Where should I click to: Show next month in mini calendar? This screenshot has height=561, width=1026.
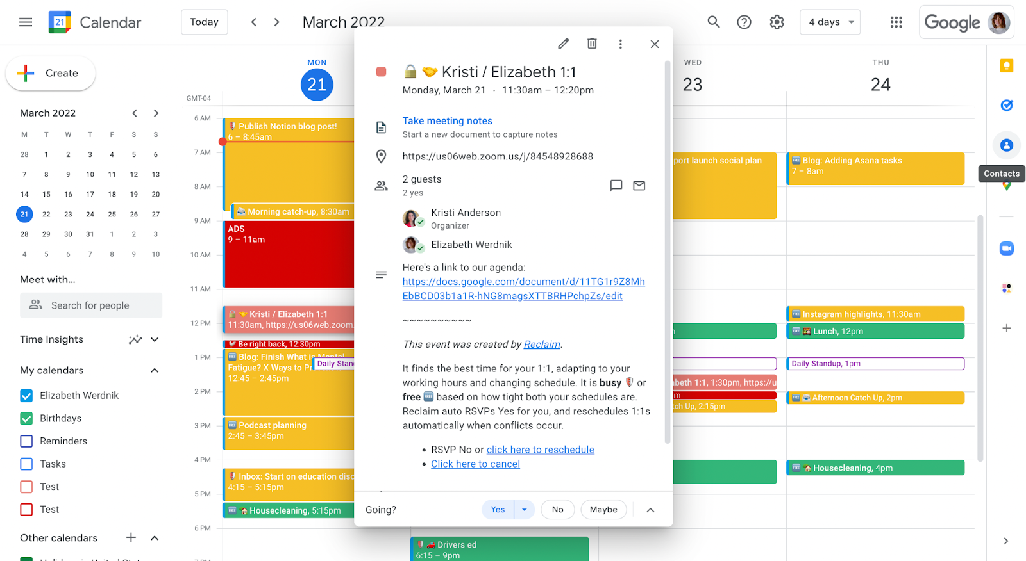point(156,113)
